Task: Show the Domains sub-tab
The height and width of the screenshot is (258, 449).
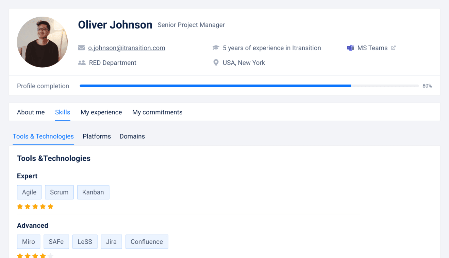Action: (x=132, y=136)
